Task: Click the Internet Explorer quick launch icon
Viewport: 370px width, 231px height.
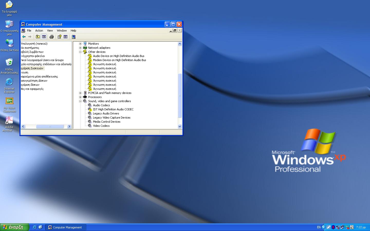Action: point(34,227)
